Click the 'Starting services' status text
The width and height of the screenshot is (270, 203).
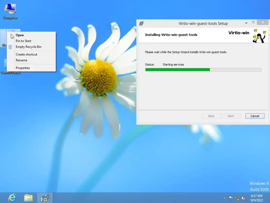[x=173, y=64]
